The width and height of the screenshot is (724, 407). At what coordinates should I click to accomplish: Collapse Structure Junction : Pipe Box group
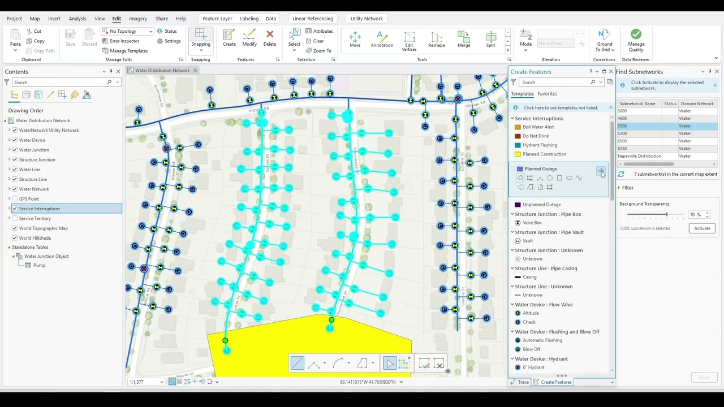(512, 214)
